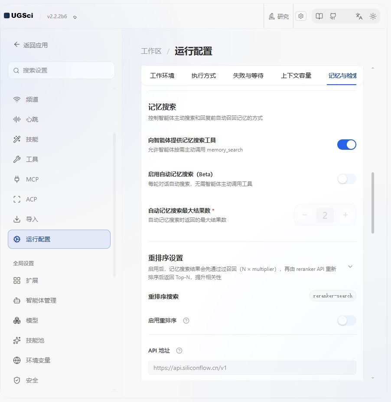Open 心跳 in the sidebar
Screen dimensions: 391x402
59,119
